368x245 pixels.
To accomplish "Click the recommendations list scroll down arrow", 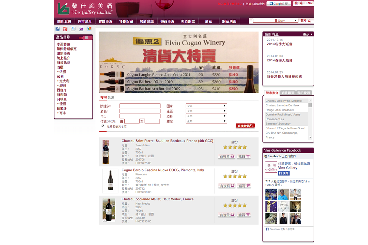I will [x=310, y=138].
